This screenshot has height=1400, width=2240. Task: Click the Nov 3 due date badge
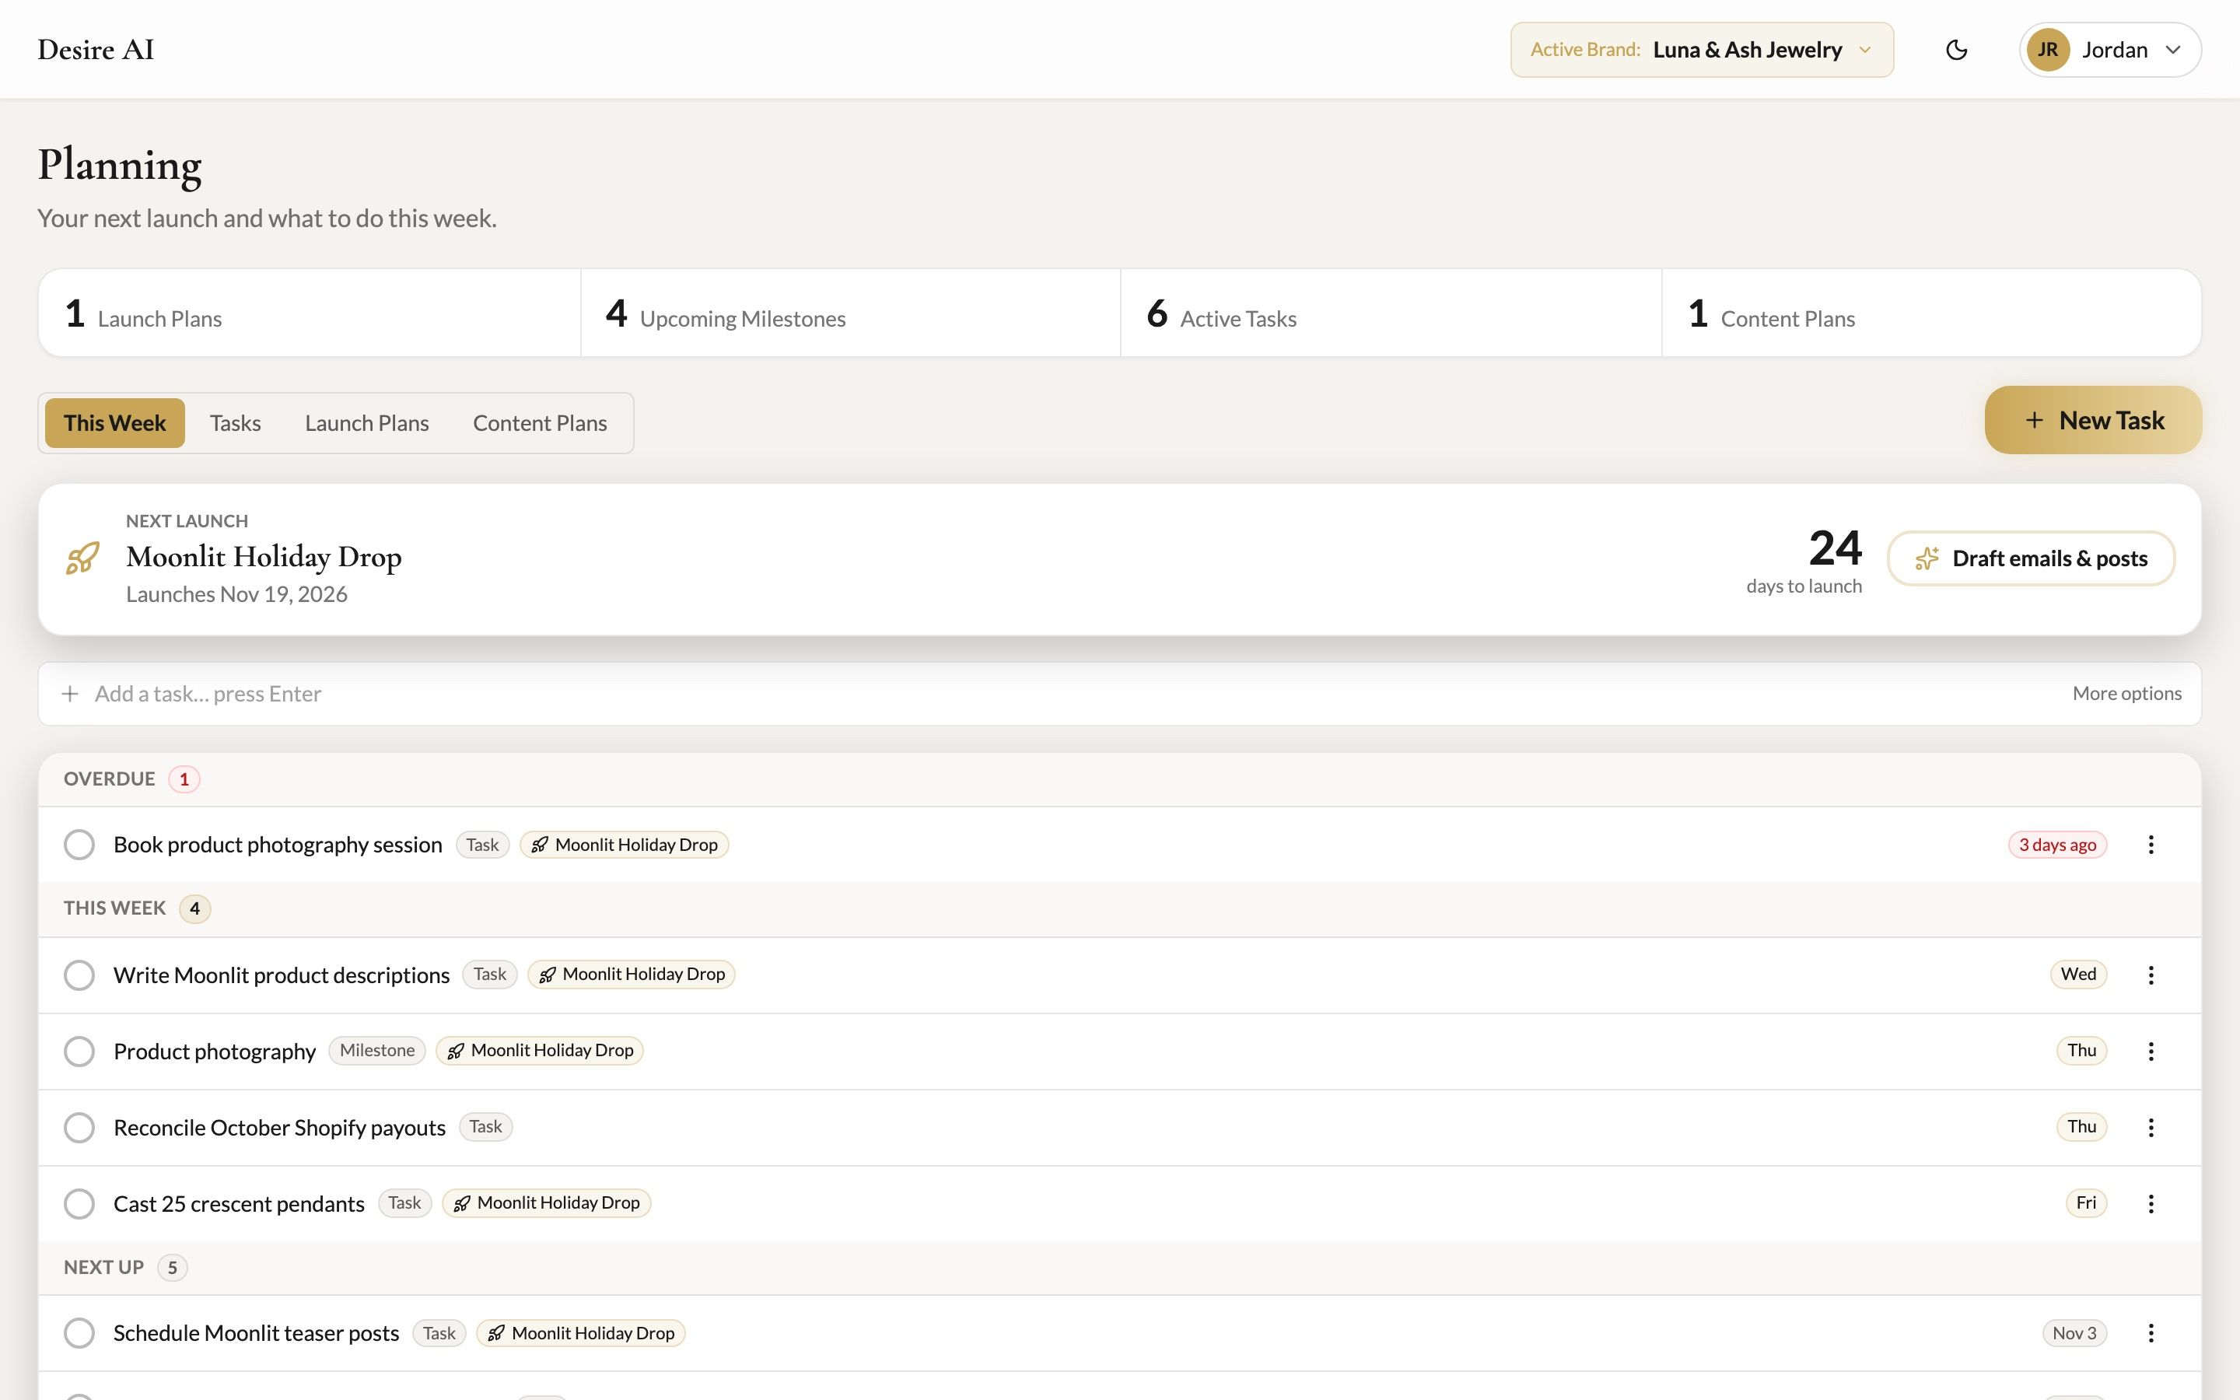pyautogui.click(x=2074, y=1332)
